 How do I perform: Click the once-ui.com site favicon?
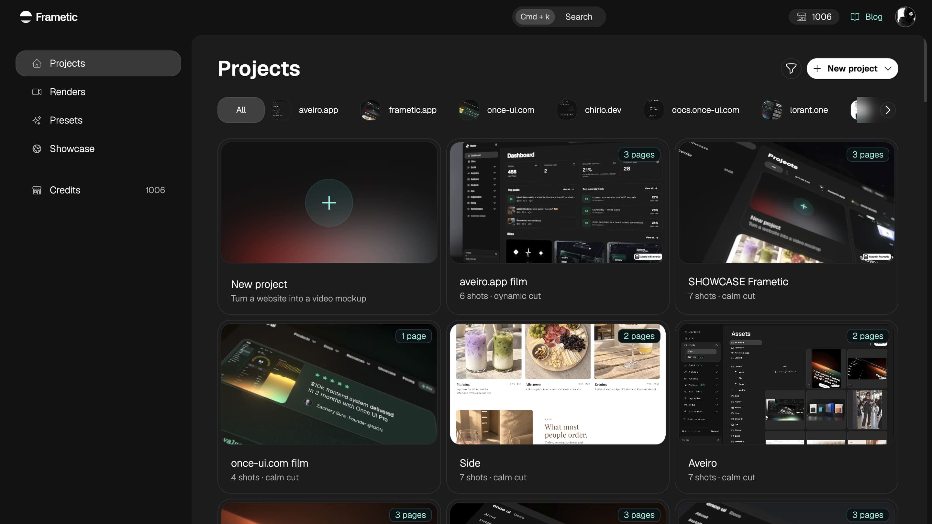coord(469,110)
